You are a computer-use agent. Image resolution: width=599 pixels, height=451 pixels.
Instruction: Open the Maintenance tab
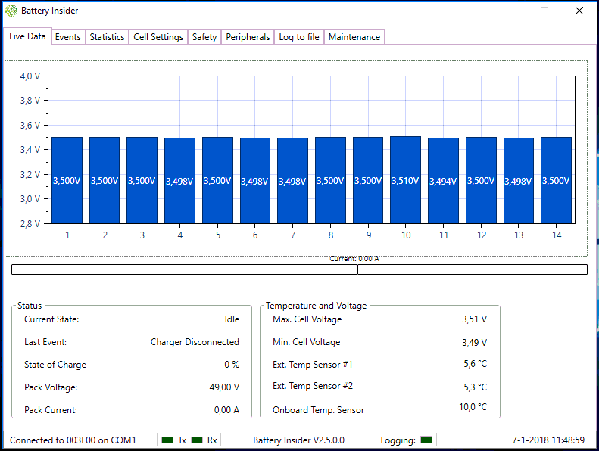click(354, 37)
